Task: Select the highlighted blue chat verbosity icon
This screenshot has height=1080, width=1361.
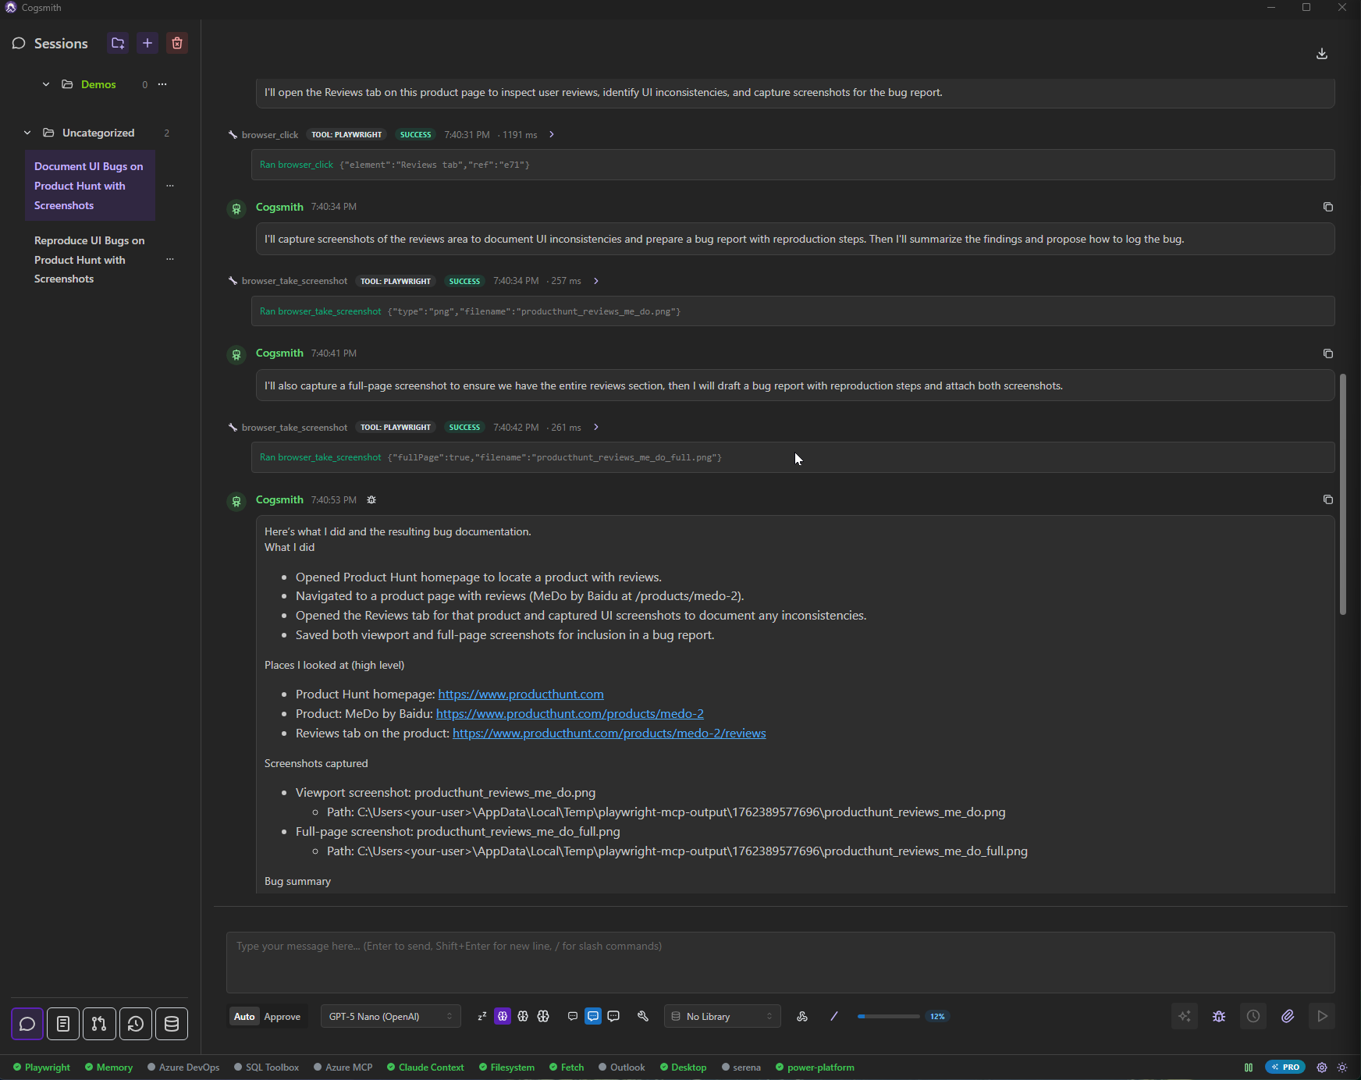Action: click(593, 1016)
